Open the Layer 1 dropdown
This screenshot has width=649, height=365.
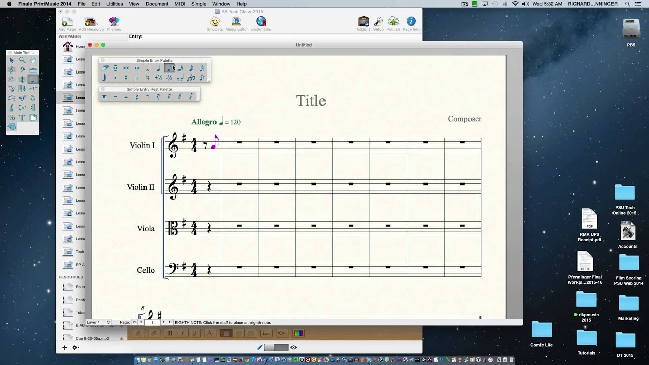point(98,322)
